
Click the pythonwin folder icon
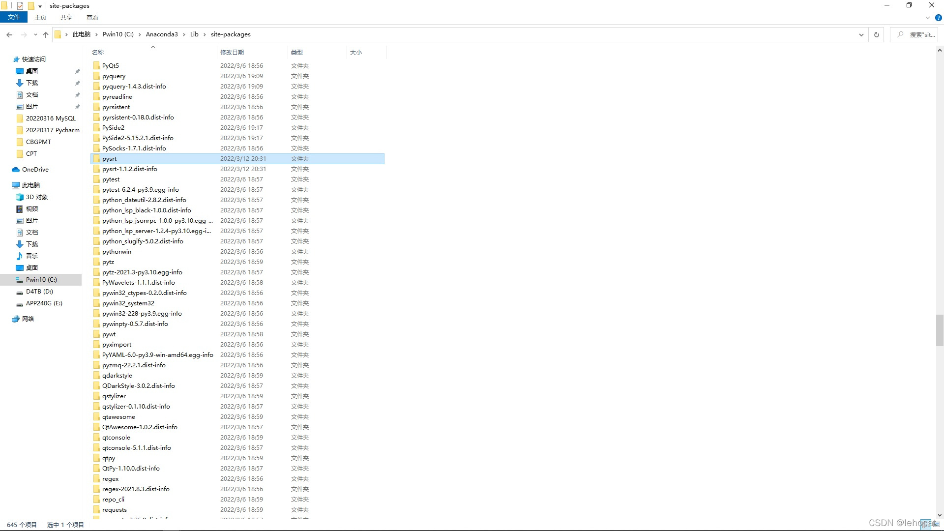coord(96,251)
